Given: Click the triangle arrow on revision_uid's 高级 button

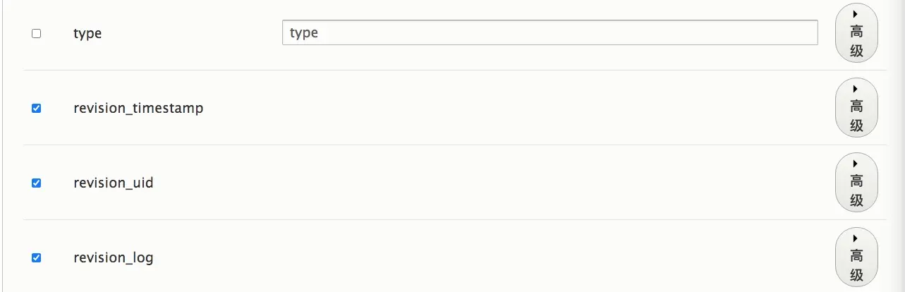Looking at the screenshot, I should click(x=855, y=164).
